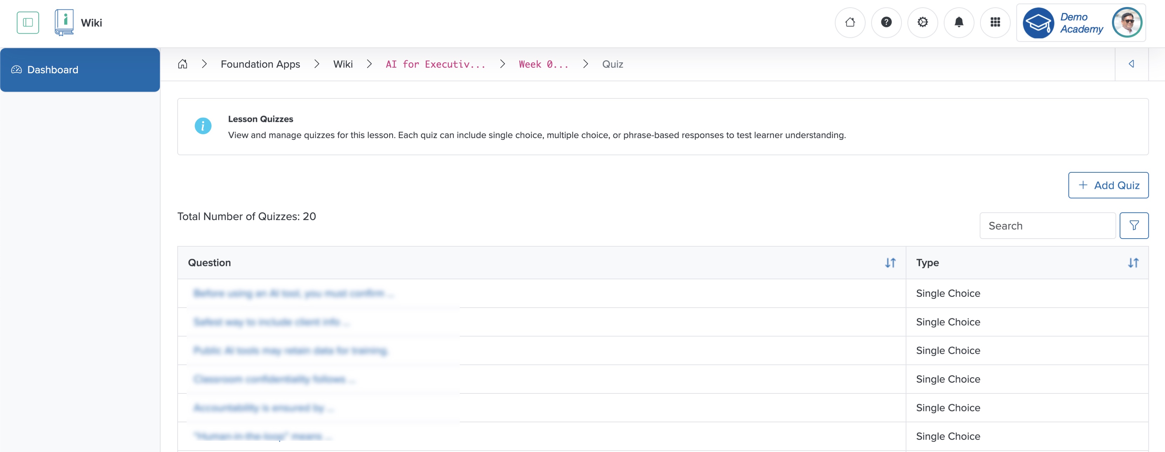Navigate to Foundation Apps in the breadcrumb
Image resolution: width=1165 pixels, height=452 pixels.
coord(260,64)
